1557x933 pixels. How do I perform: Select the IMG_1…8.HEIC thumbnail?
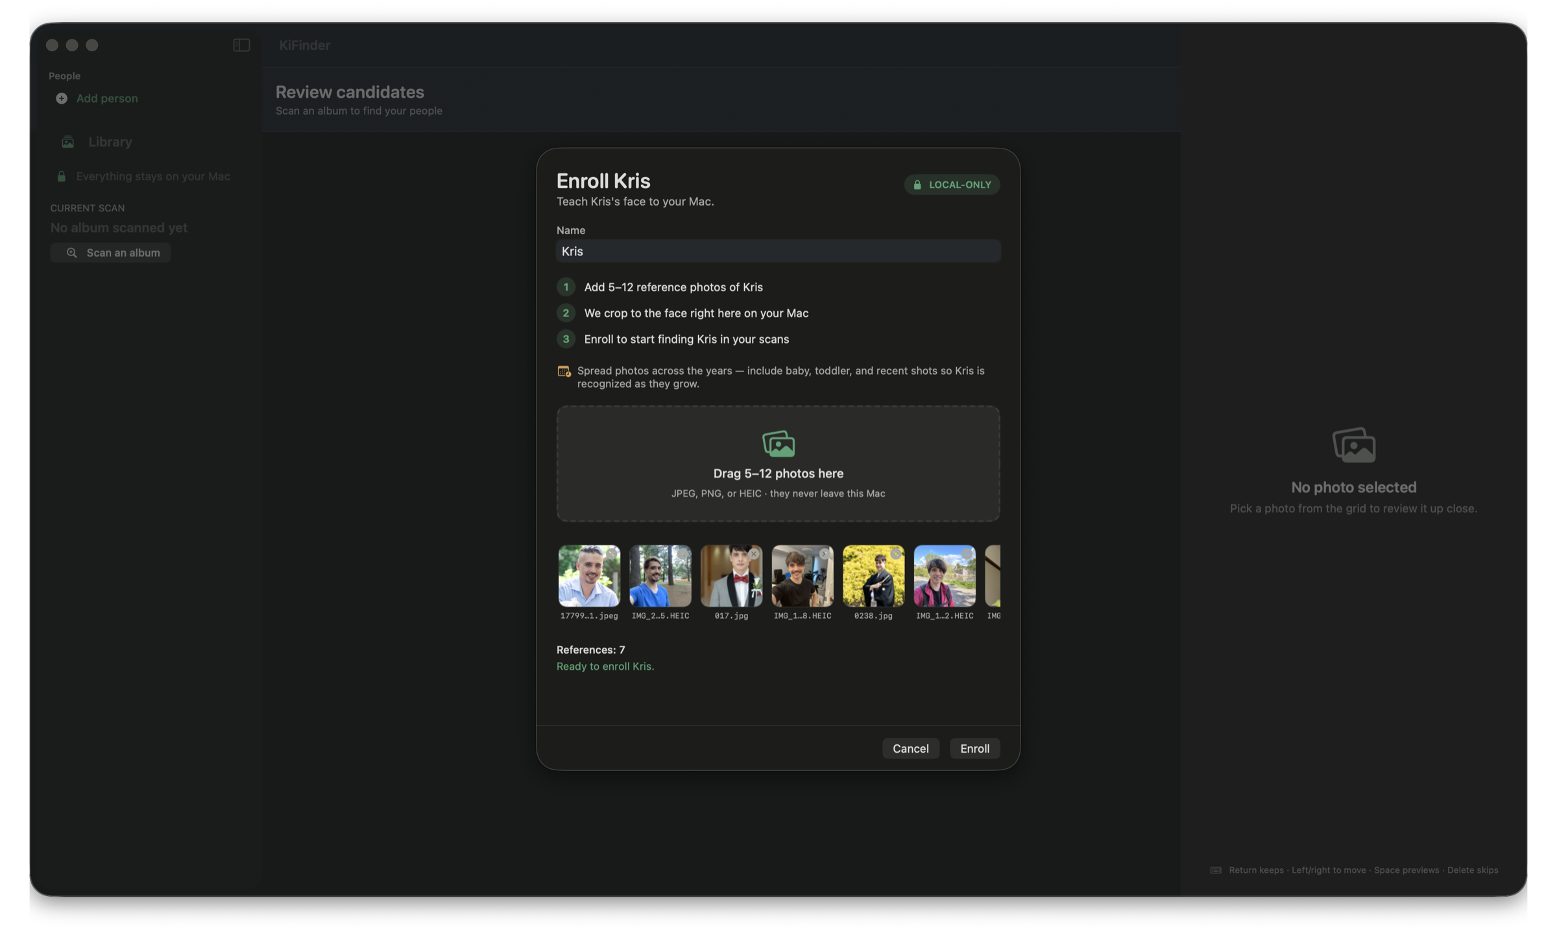coord(803,576)
